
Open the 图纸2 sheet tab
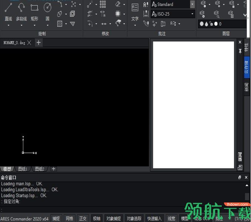pos(39,169)
